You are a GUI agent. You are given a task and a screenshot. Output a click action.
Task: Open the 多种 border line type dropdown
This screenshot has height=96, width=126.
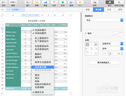112,48
